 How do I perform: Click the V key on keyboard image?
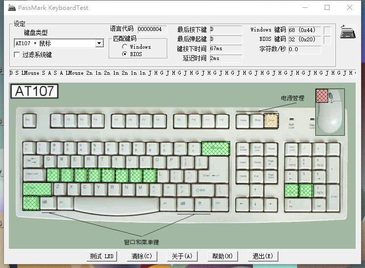click(x=100, y=189)
